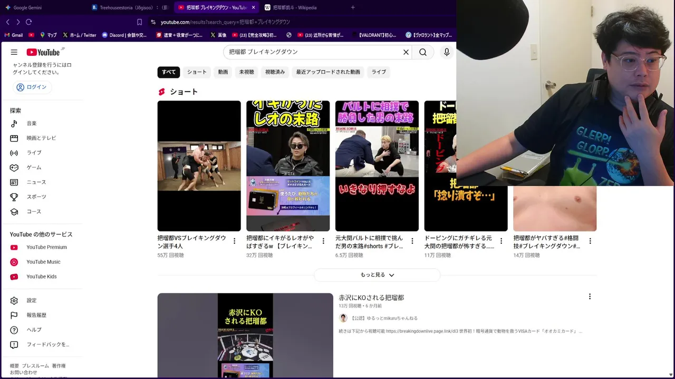Select the 最近アップロードされた動画 filter chip
Viewport: 675px width, 379px height.
tap(328, 72)
